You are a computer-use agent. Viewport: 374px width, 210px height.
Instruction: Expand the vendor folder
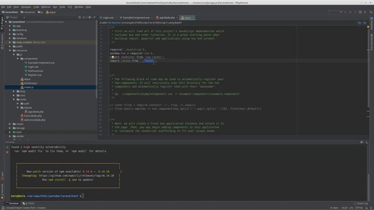tap(10, 136)
